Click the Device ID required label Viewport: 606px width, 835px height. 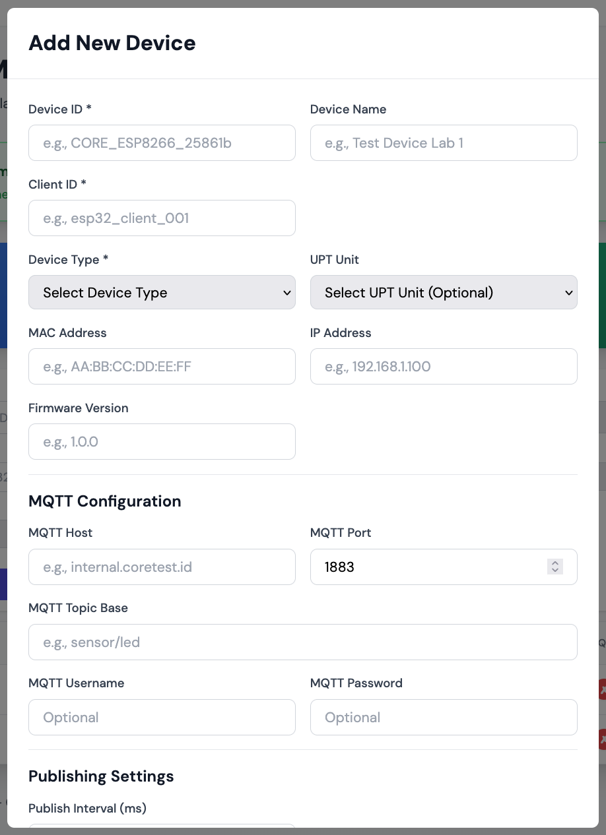pos(60,109)
